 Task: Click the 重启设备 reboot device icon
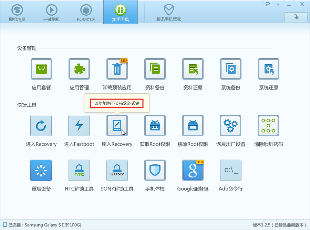pyautogui.click(x=41, y=170)
